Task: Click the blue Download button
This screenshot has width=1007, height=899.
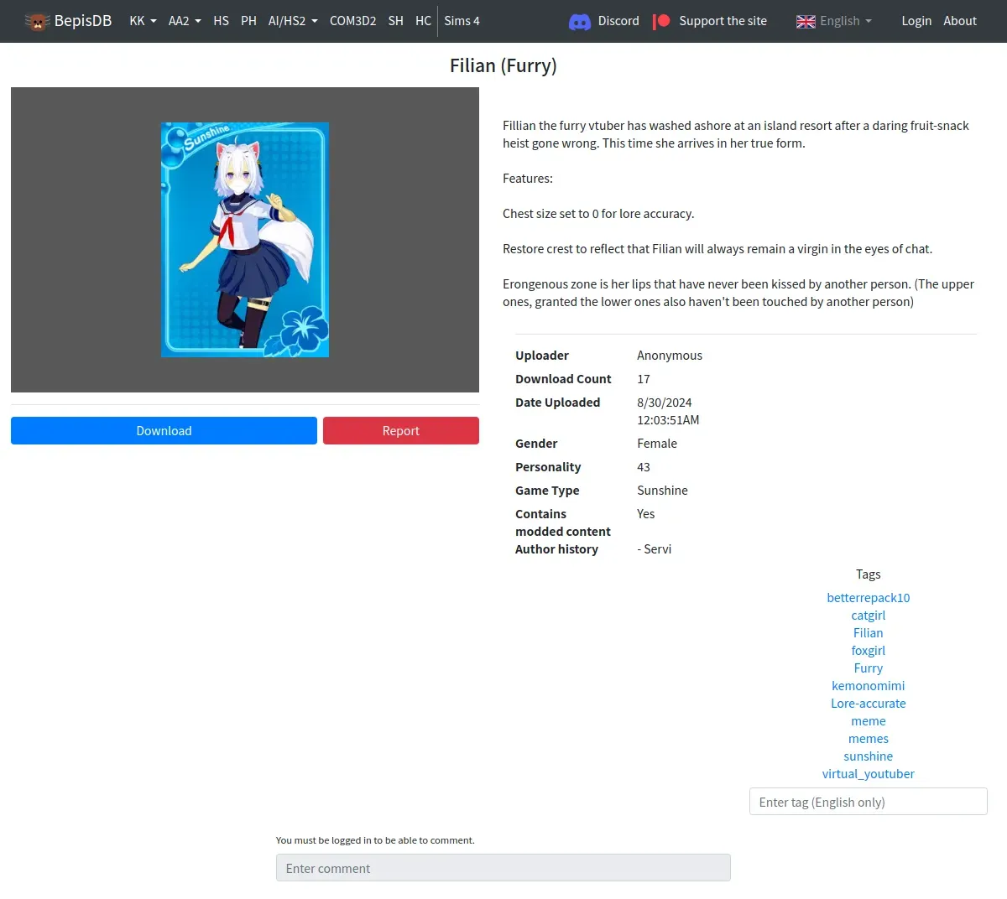Action: click(164, 431)
